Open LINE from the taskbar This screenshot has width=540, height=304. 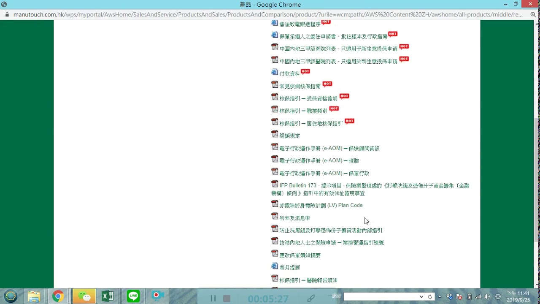click(x=133, y=296)
